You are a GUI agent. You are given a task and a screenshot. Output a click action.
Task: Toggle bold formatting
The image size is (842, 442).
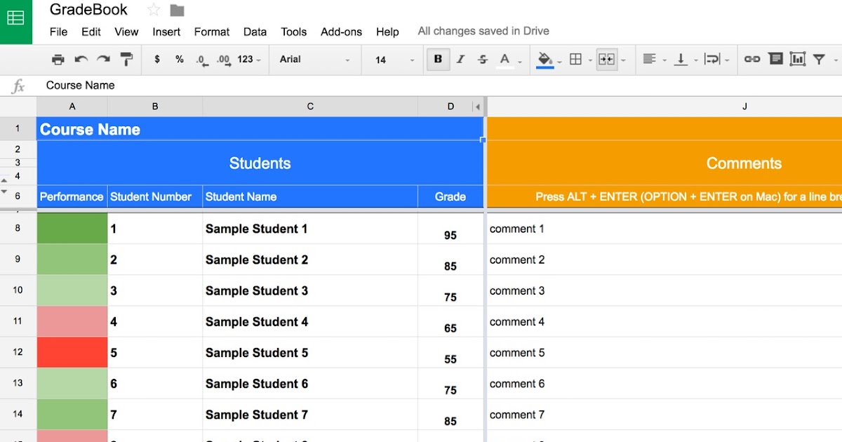pos(438,60)
